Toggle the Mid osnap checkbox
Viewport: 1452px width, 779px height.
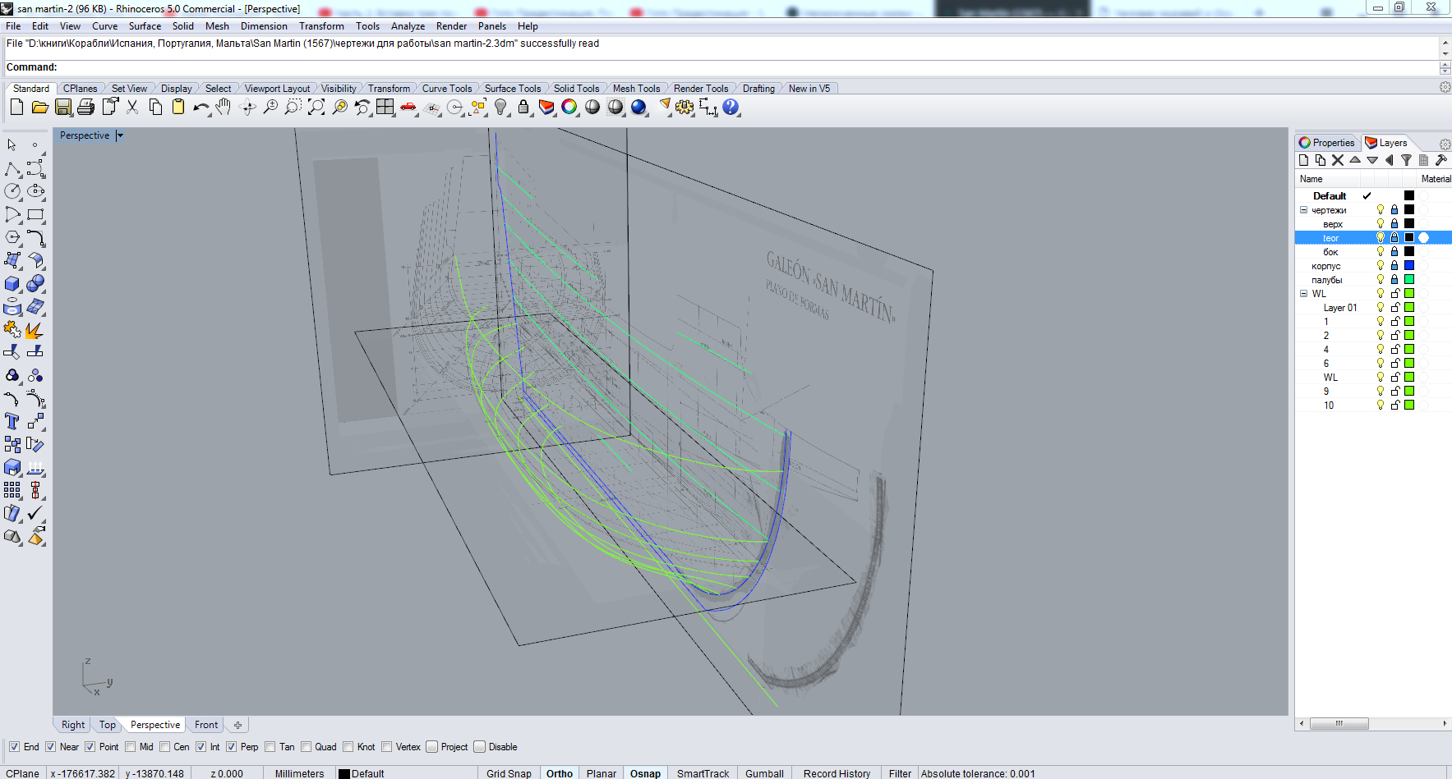pos(131,747)
